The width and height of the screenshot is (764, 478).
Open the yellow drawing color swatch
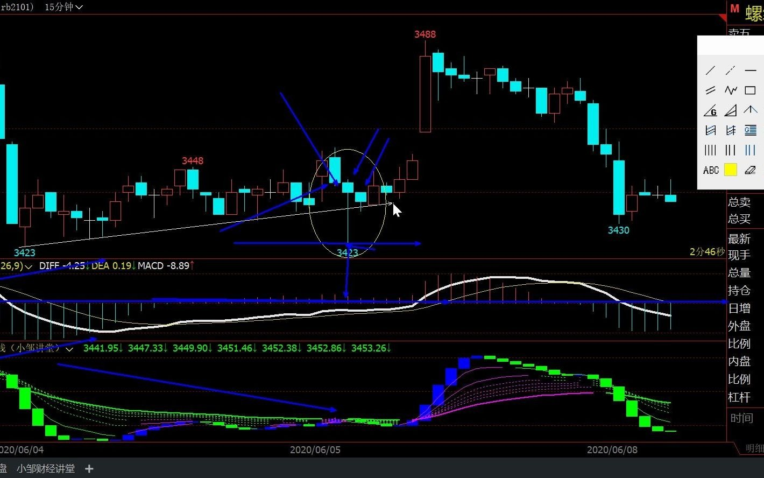point(730,170)
